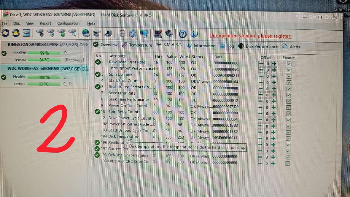This screenshot has width=350, height=197.
Task: Click the blue circular arrows toolbar icon
Action: point(133,34)
